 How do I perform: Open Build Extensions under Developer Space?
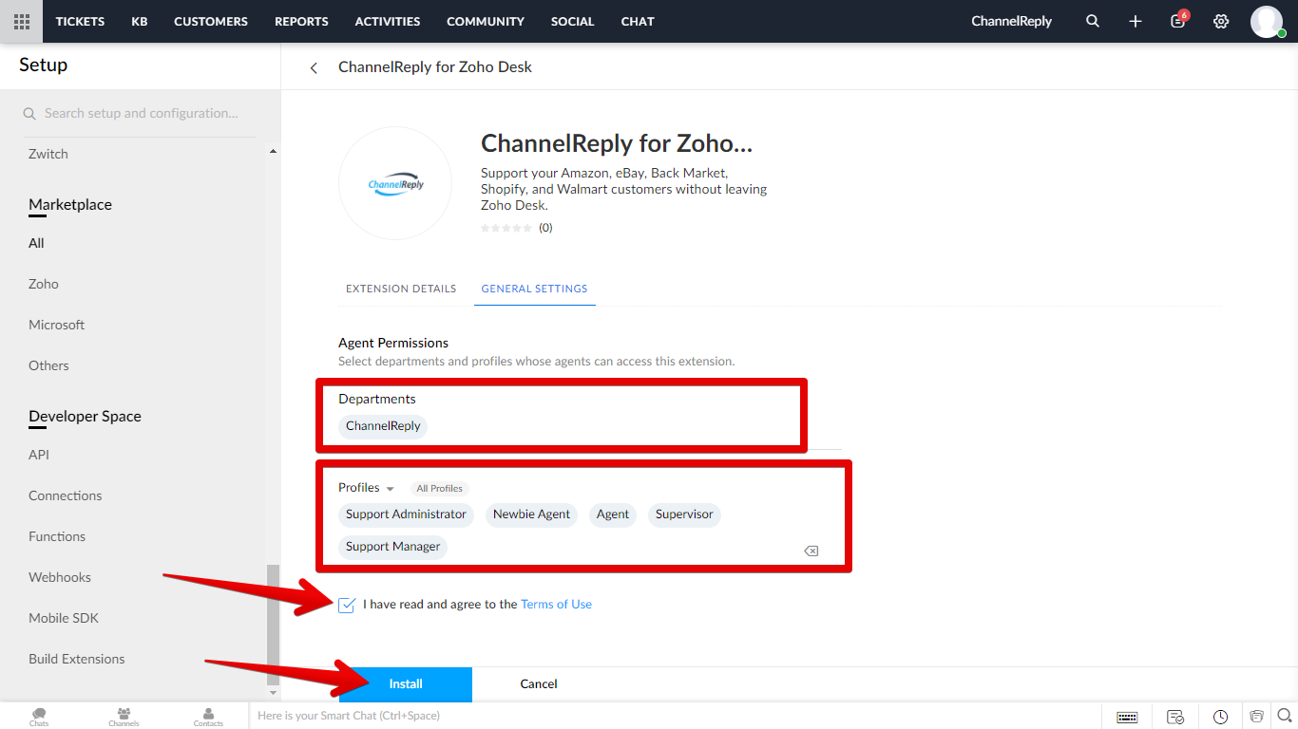point(77,659)
